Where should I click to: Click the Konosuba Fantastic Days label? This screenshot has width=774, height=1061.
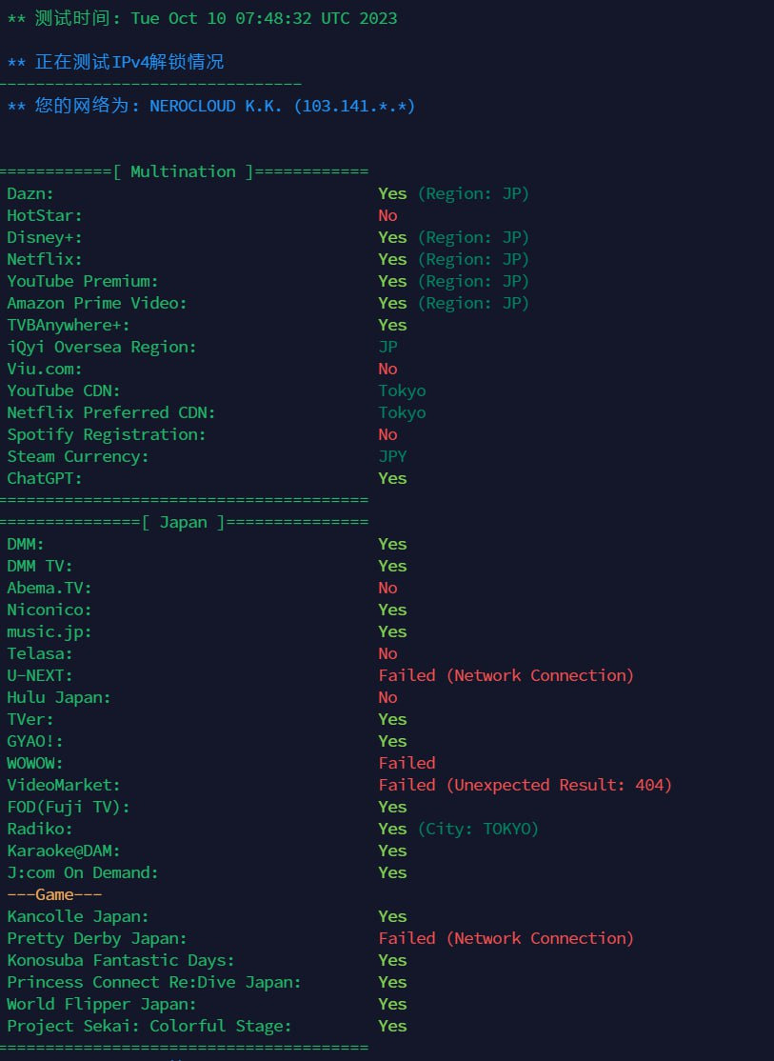[x=120, y=960]
